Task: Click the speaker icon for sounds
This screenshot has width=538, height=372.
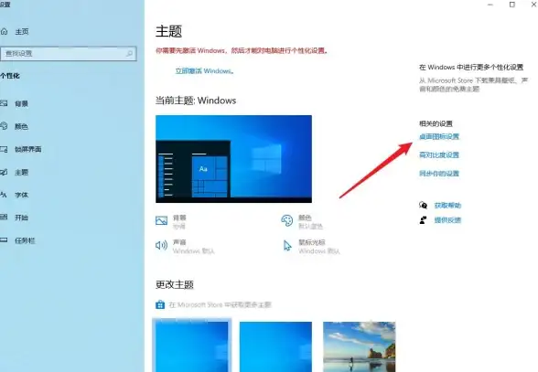Action: (161, 245)
